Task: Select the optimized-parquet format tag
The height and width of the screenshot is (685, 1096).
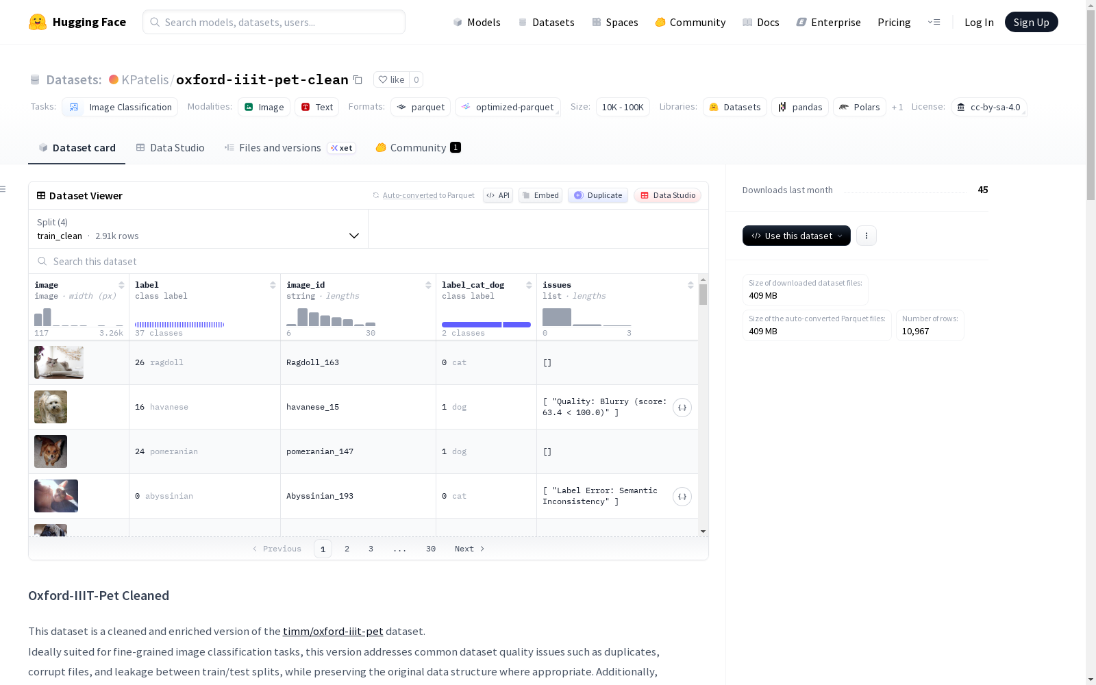Action: [508, 107]
